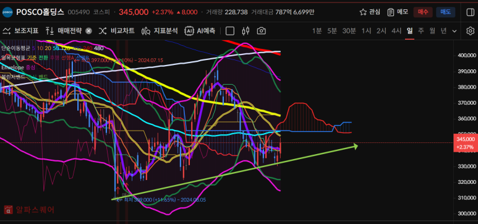Toggle the Ichimoku 전환 line legend

43,58
